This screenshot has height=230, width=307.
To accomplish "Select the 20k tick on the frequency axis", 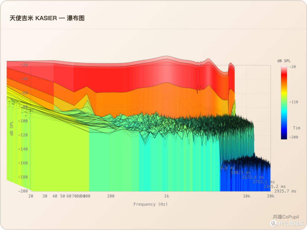I will (x=271, y=196).
